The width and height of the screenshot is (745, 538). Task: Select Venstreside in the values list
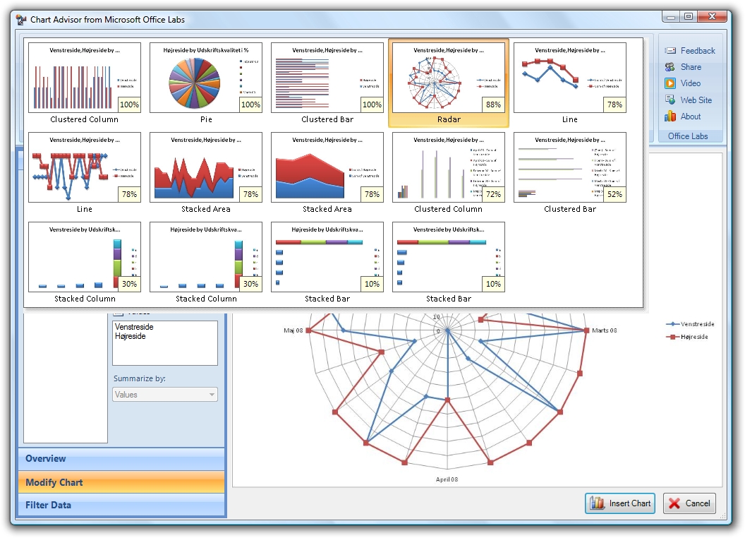point(134,327)
